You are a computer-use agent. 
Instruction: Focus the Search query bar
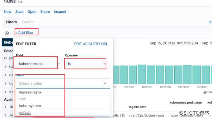pos(114,22)
